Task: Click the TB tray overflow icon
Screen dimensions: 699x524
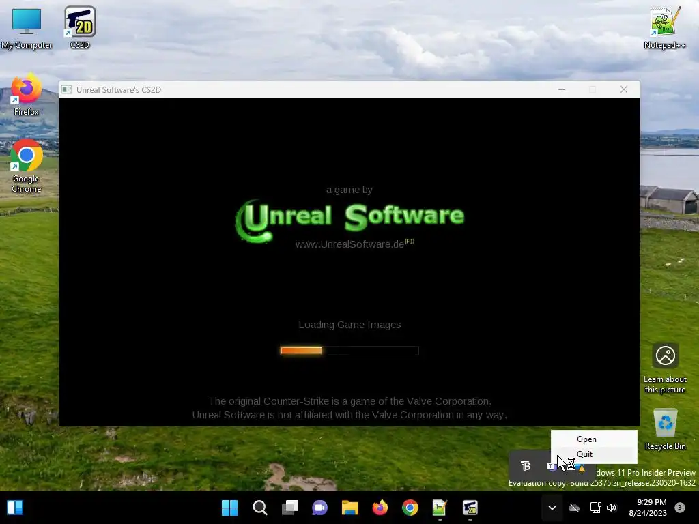Action: pyautogui.click(x=526, y=466)
